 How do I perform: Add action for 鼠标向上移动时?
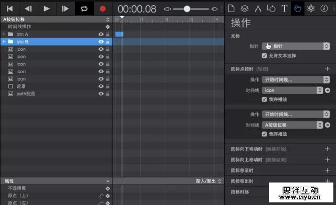(327, 160)
